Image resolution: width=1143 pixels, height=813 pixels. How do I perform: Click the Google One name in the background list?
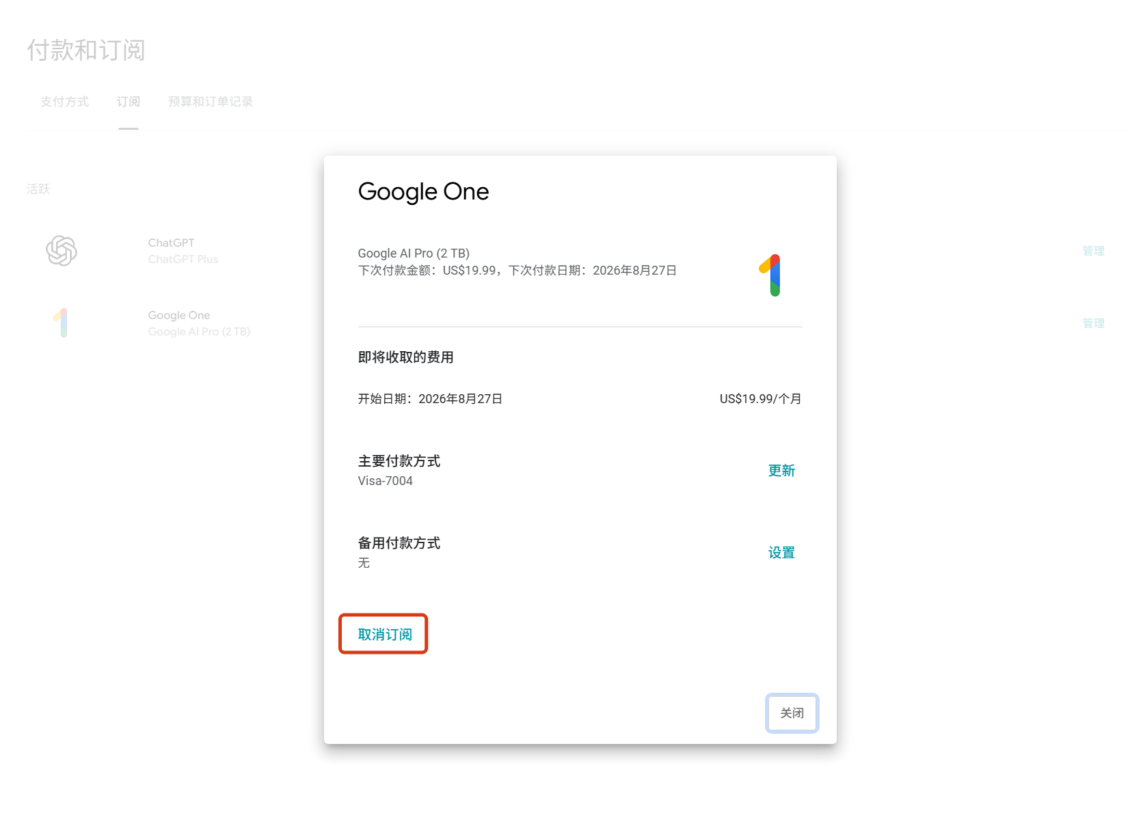tap(179, 316)
